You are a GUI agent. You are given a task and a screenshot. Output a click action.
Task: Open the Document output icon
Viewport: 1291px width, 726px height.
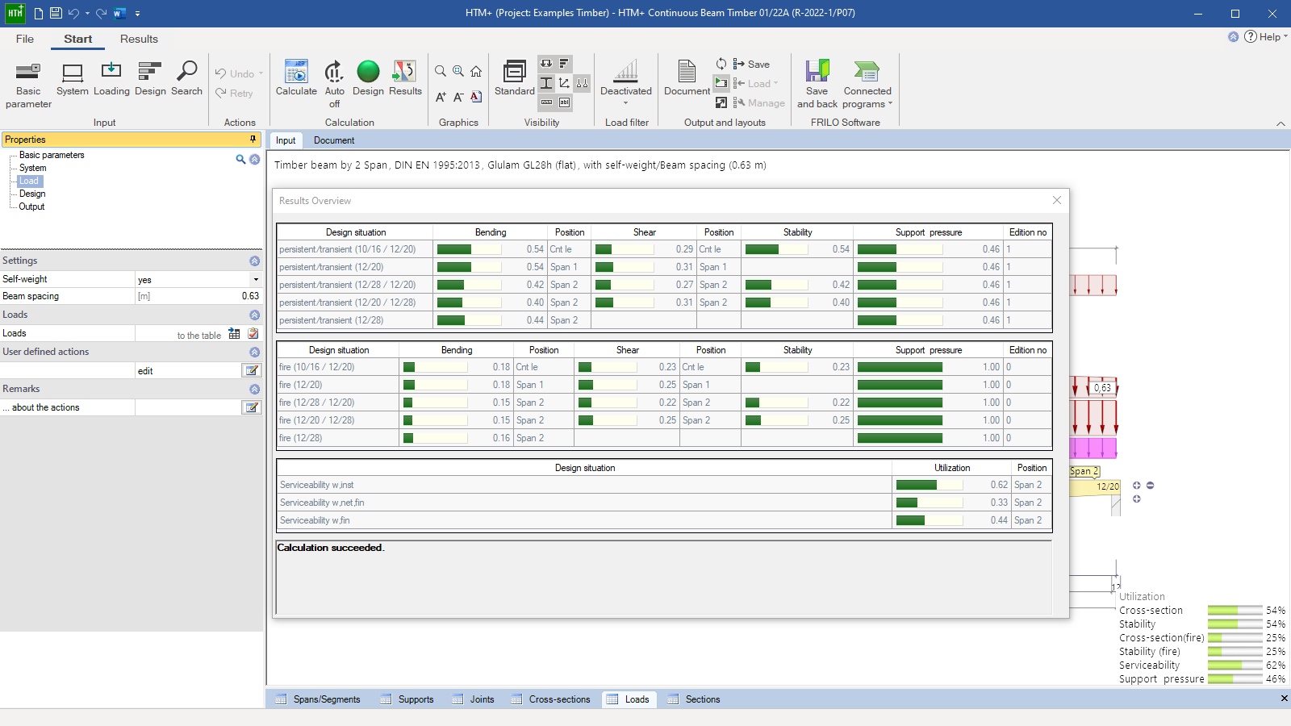click(687, 79)
